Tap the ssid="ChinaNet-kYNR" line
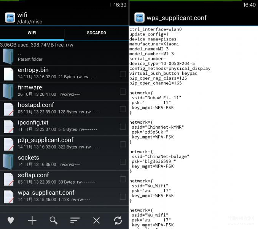The image size is (258, 229). tap(158, 127)
